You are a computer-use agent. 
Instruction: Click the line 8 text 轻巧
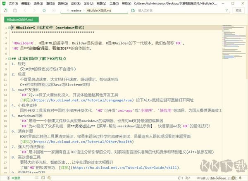(21, 64)
